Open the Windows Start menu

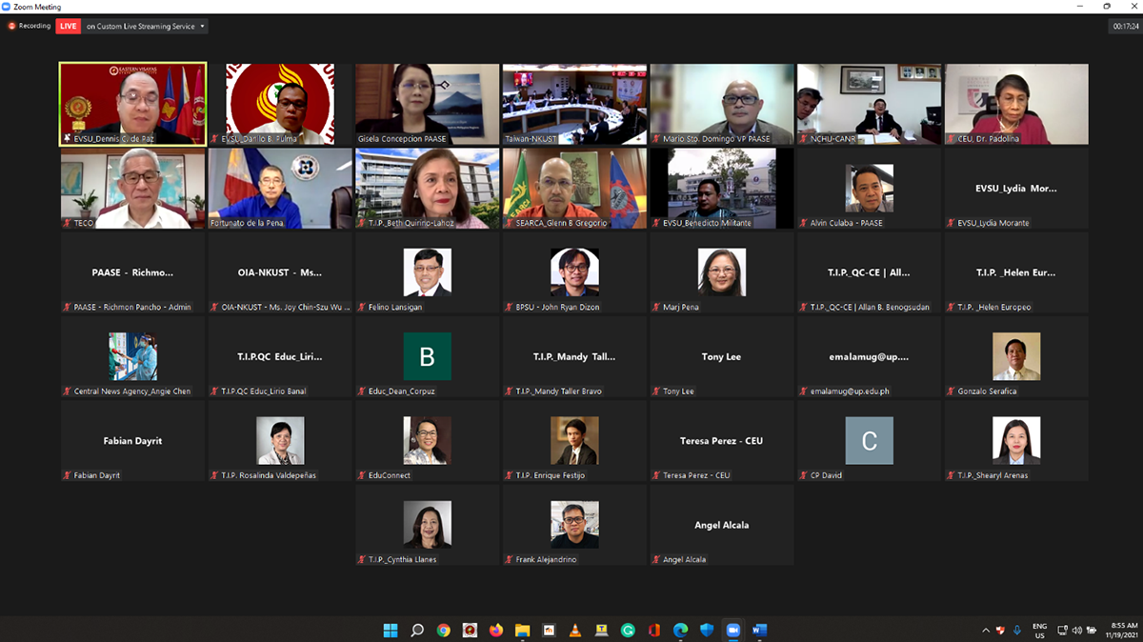click(391, 630)
